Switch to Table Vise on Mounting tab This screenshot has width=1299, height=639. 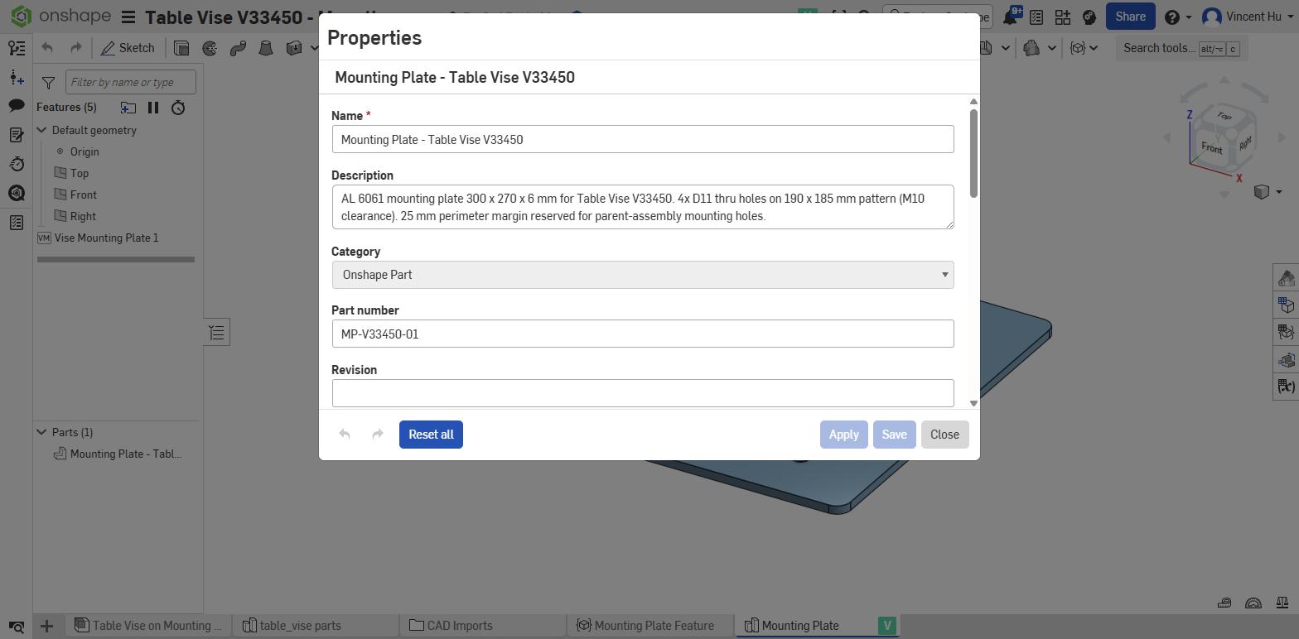point(147,626)
